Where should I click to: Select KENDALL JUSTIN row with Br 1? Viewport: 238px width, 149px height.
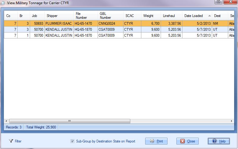(59, 35)
